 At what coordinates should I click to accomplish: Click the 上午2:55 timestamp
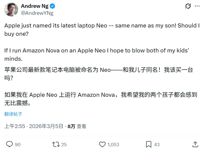point(15,126)
